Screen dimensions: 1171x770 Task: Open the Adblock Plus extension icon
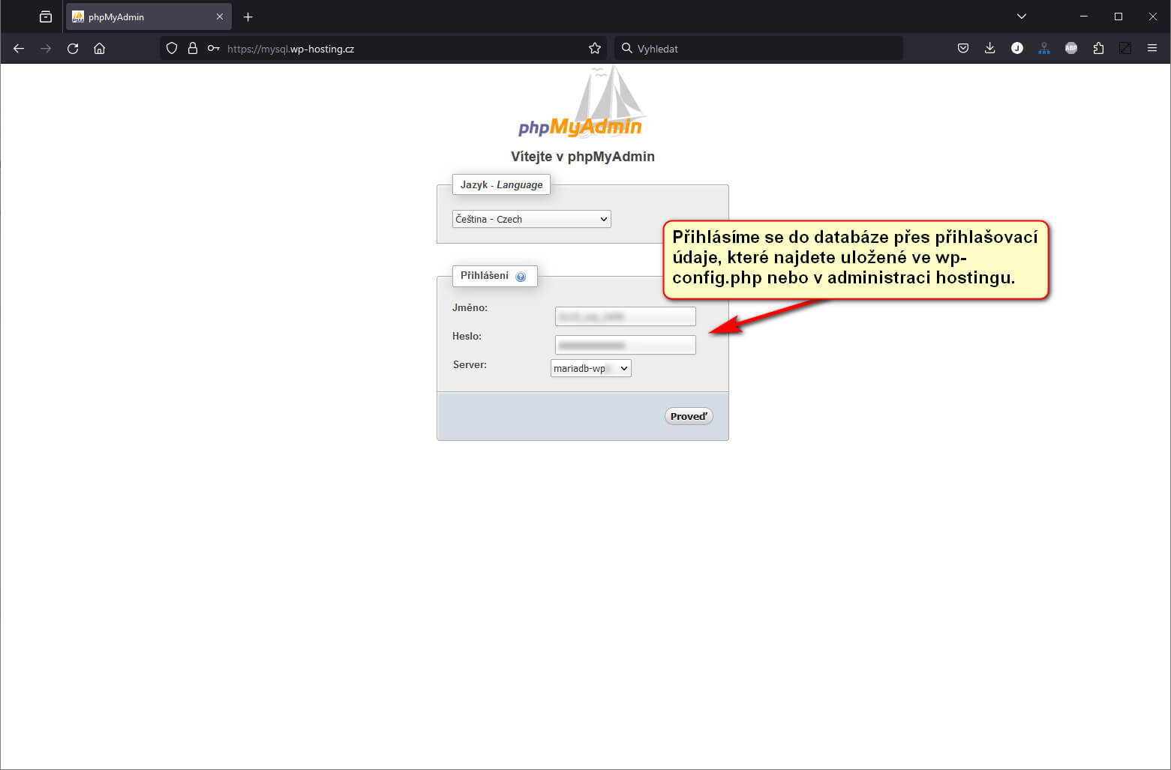point(1071,49)
